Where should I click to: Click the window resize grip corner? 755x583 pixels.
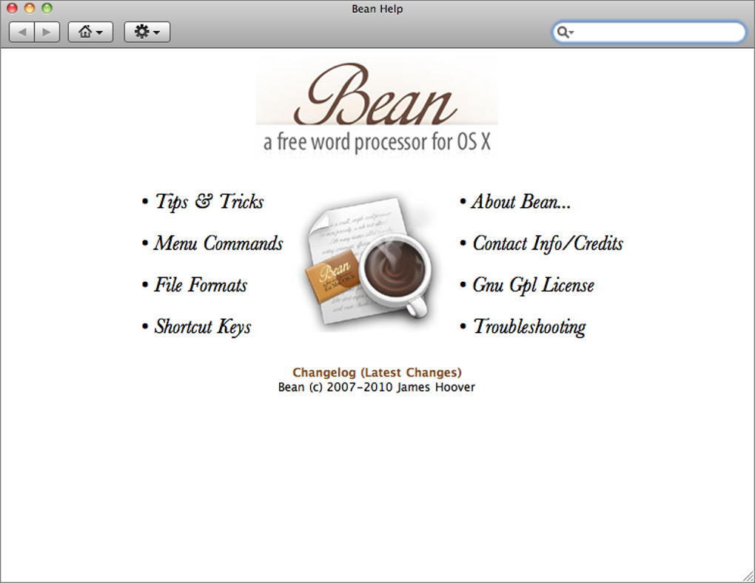pyautogui.click(x=748, y=576)
